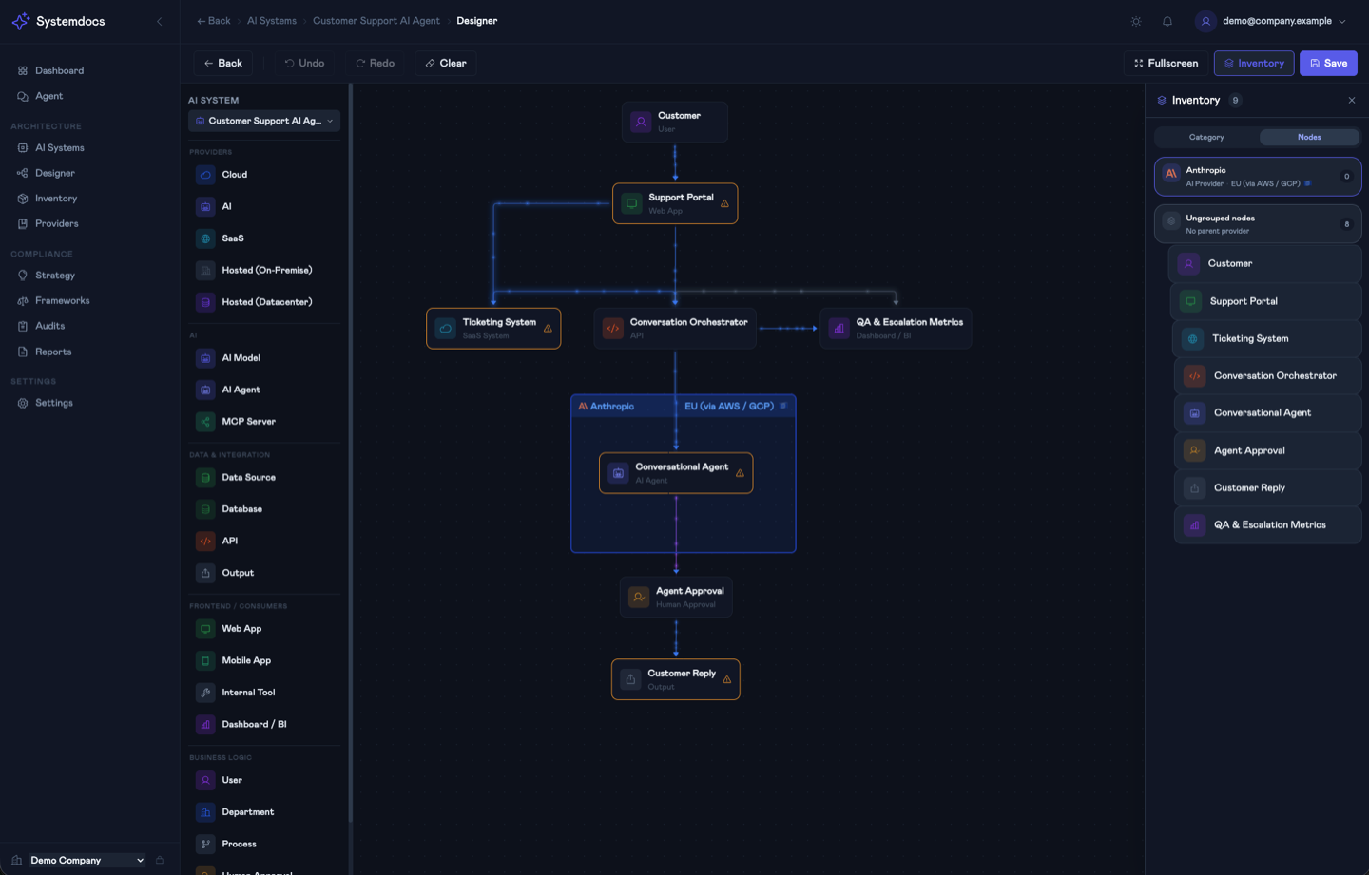The height and width of the screenshot is (875, 1369).
Task: Open the Customer Support AI system dropdown
Action: point(264,121)
